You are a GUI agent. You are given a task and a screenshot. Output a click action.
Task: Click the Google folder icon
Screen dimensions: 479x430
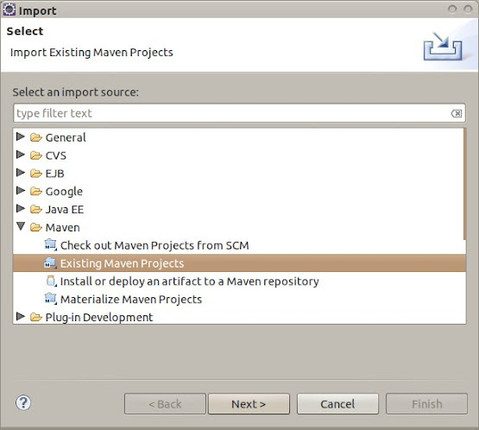pos(36,192)
